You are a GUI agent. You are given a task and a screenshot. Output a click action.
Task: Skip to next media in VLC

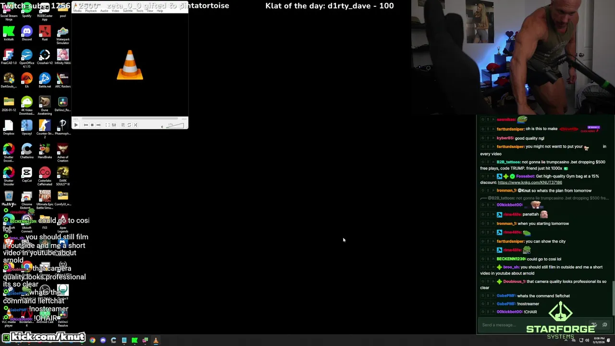98,125
